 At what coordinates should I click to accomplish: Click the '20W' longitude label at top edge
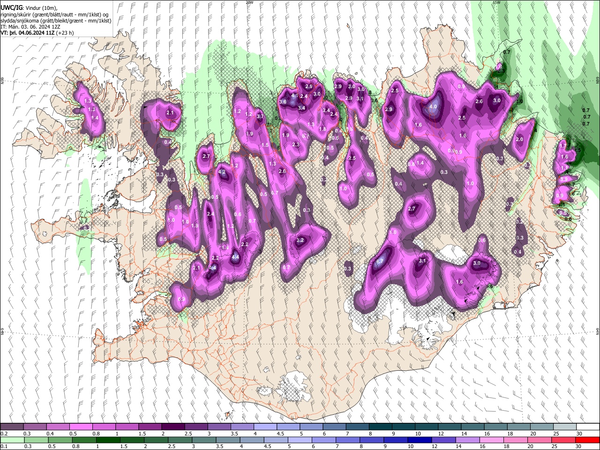point(249,2)
